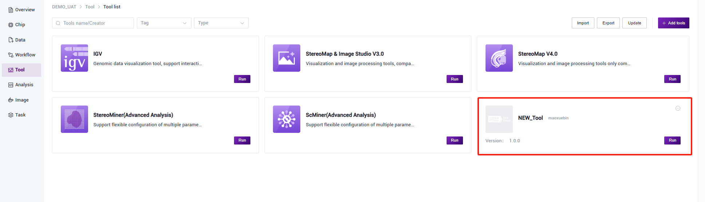
Task: Click the plus icon in Add tools
Action: pyautogui.click(x=664, y=23)
